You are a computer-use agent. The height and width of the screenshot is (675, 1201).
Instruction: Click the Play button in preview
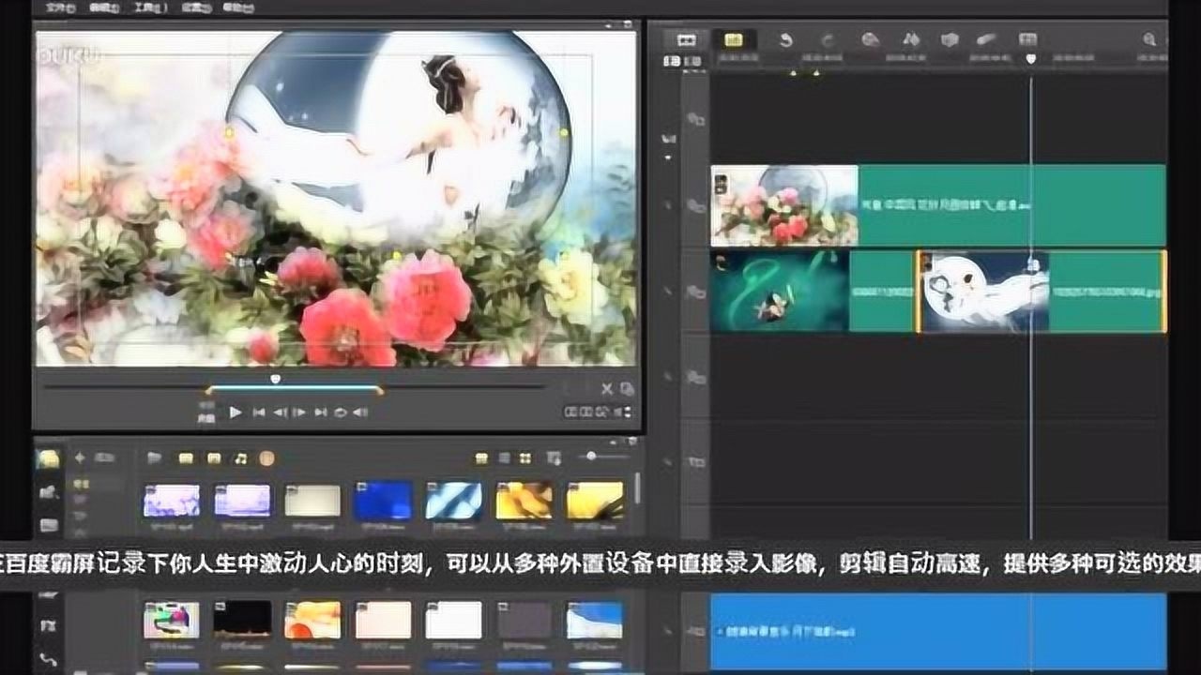(236, 412)
